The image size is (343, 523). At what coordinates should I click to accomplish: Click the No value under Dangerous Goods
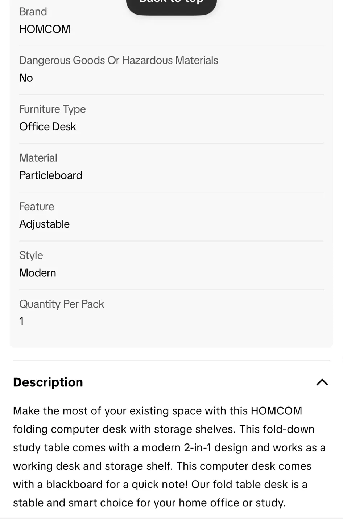point(26,77)
